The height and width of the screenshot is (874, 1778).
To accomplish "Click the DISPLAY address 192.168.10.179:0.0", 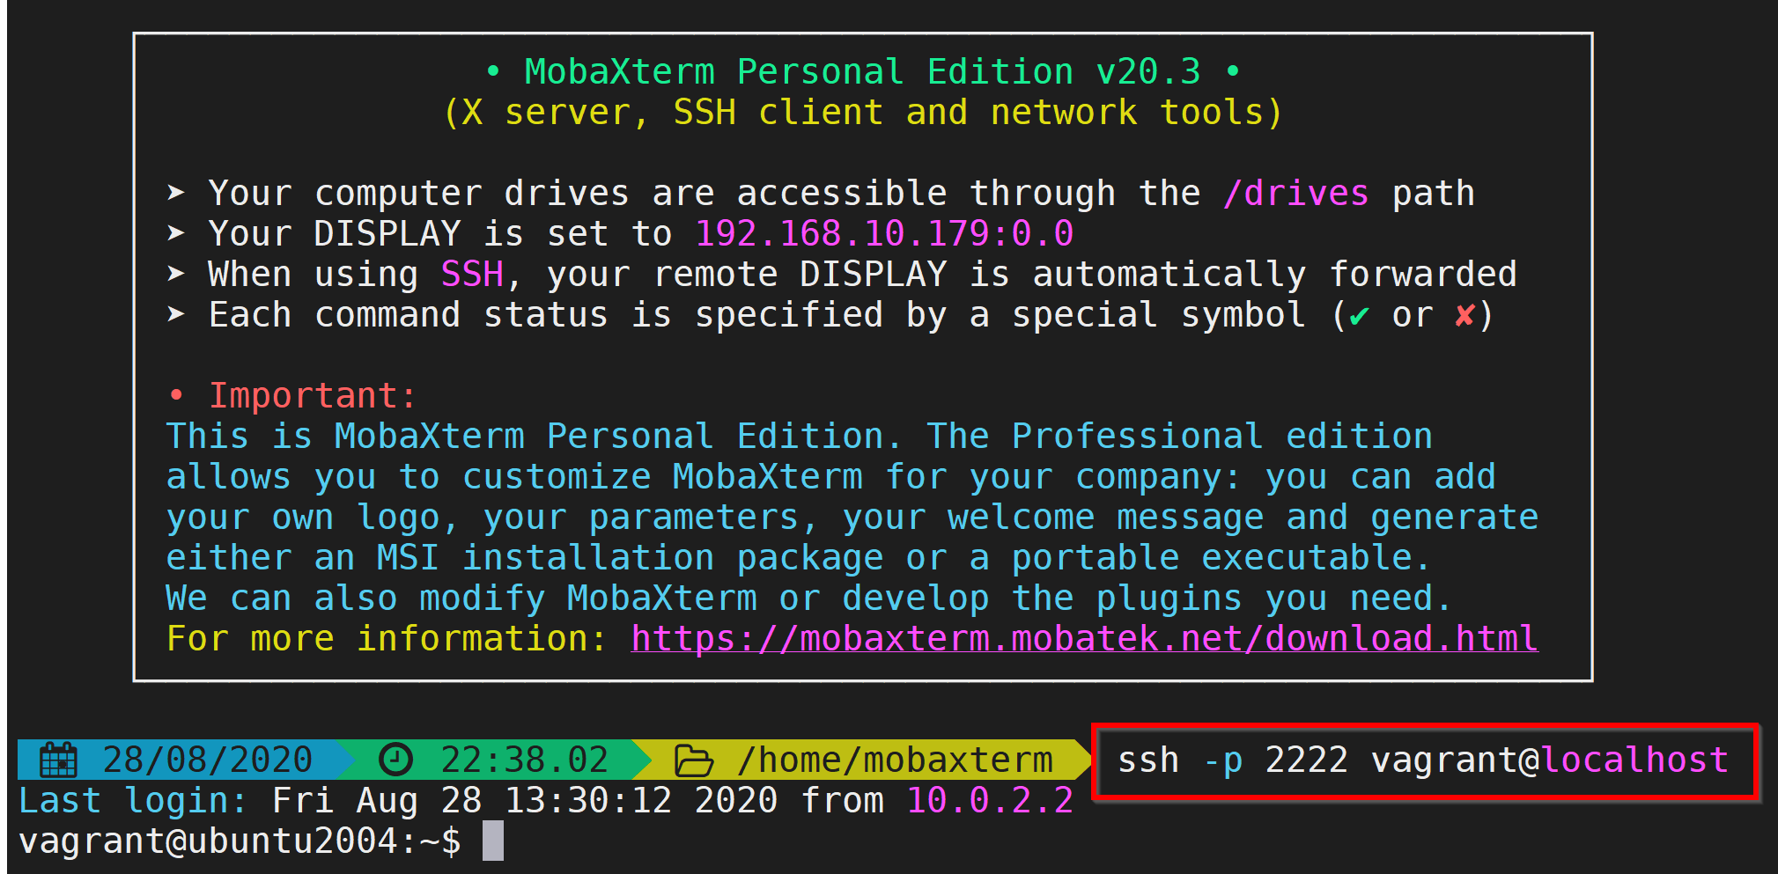I will click(884, 234).
